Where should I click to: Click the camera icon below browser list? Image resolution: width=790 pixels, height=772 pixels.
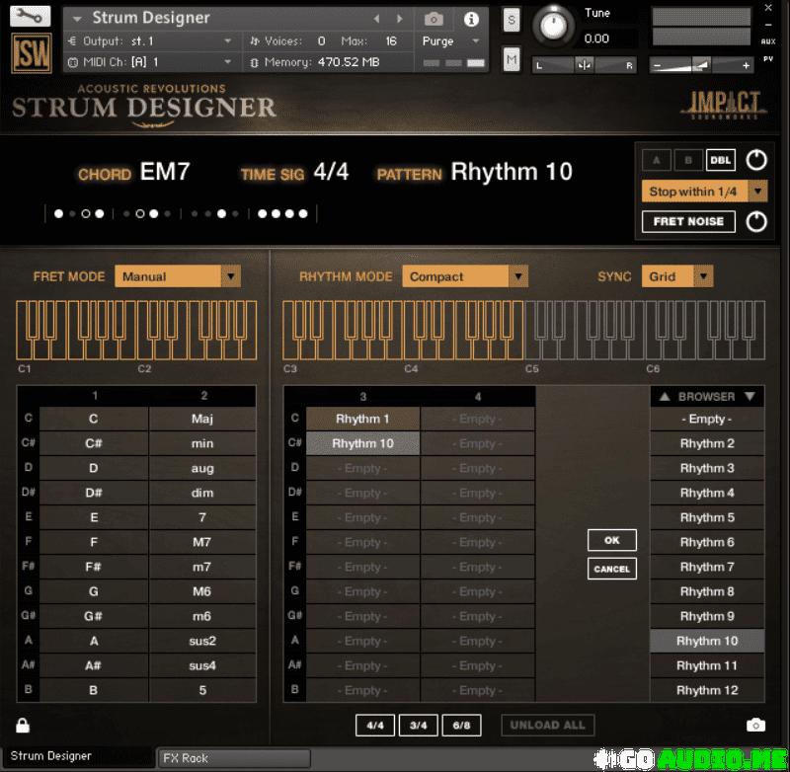[x=755, y=726]
